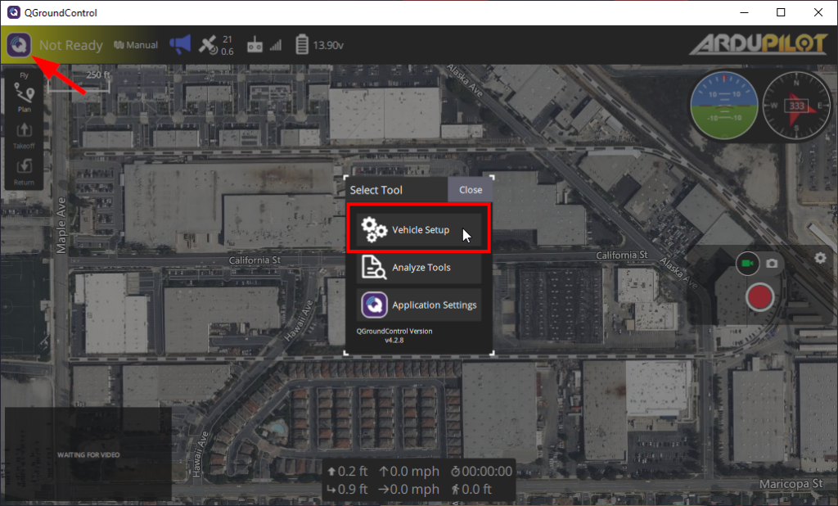Click the GPS satellite status icon
Image resolution: width=838 pixels, height=506 pixels.
pos(209,45)
